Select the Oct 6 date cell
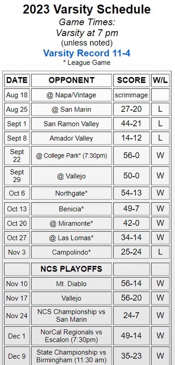This screenshot has height=365, width=175. (x=17, y=193)
